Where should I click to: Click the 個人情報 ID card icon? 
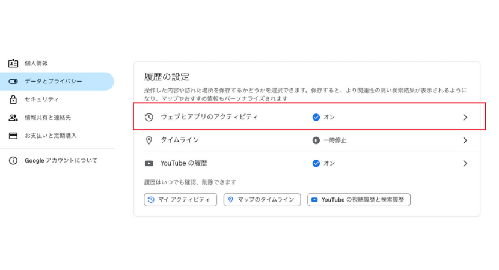pyautogui.click(x=13, y=63)
